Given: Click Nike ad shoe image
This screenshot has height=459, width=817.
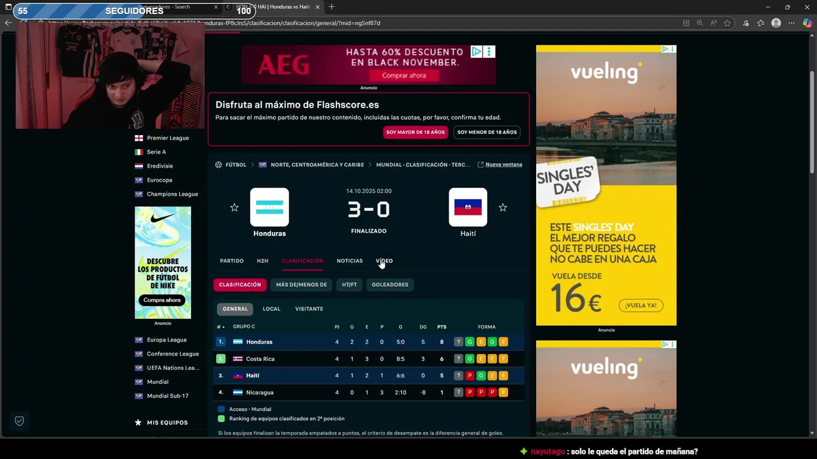Looking at the screenshot, I should (x=163, y=231).
